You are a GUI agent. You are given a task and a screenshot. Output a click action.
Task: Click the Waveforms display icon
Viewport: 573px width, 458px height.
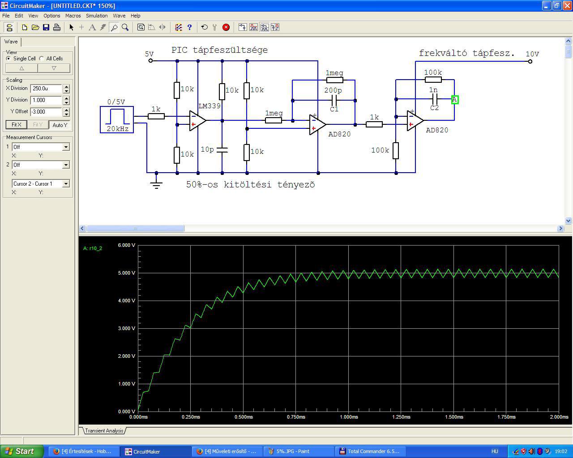coord(253,27)
